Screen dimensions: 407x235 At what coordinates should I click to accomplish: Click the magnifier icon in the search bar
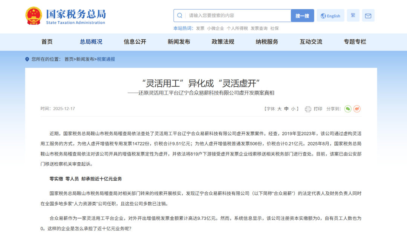(180, 15)
